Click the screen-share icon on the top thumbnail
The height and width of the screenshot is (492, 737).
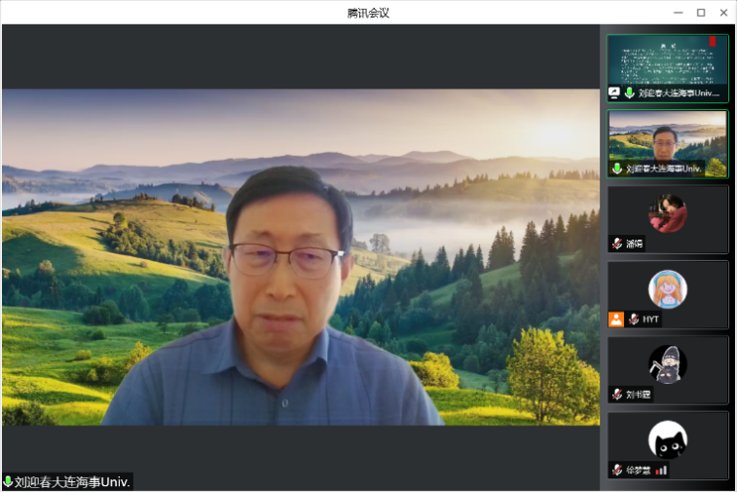click(614, 93)
